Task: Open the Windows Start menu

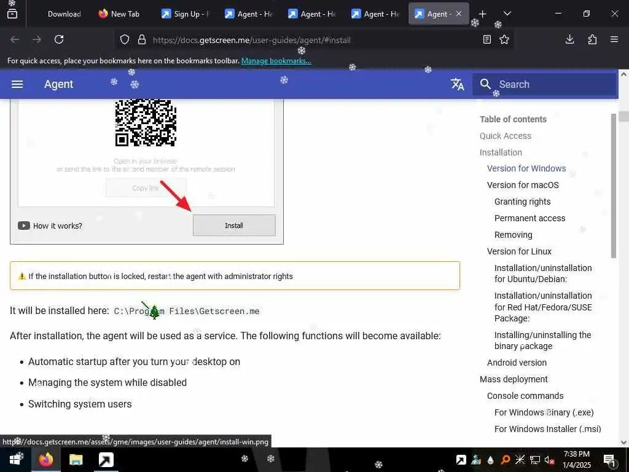Action: (x=15, y=460)
